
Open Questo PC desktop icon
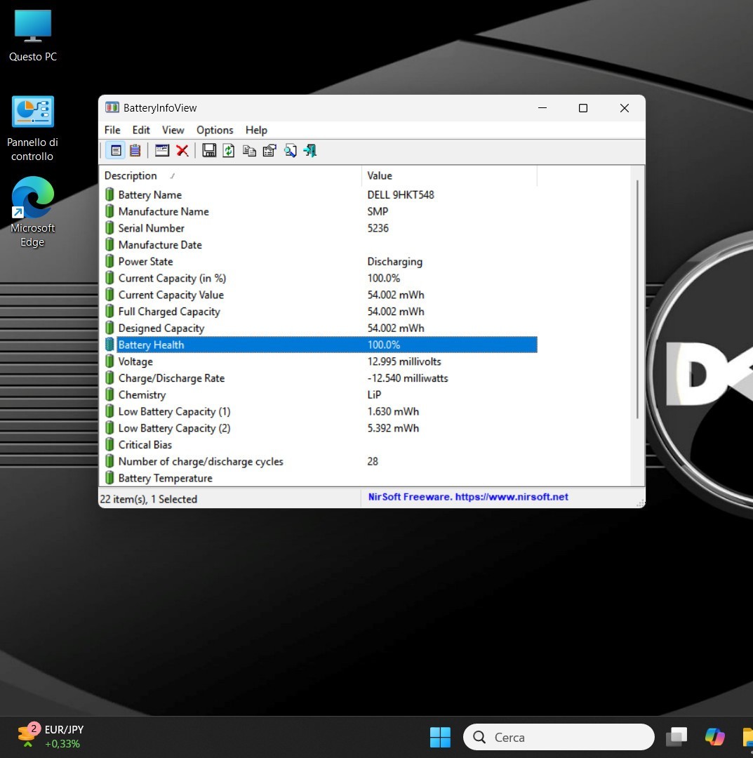tap(33, 36)
